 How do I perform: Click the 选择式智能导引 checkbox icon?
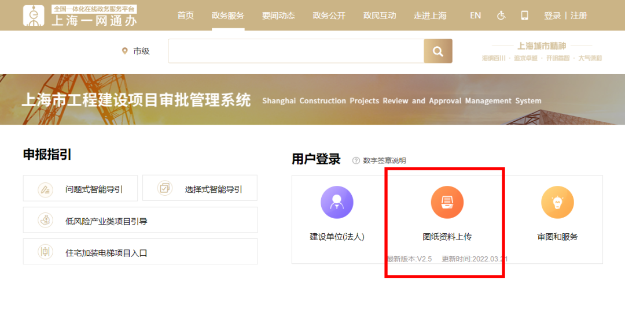point(164,188)
